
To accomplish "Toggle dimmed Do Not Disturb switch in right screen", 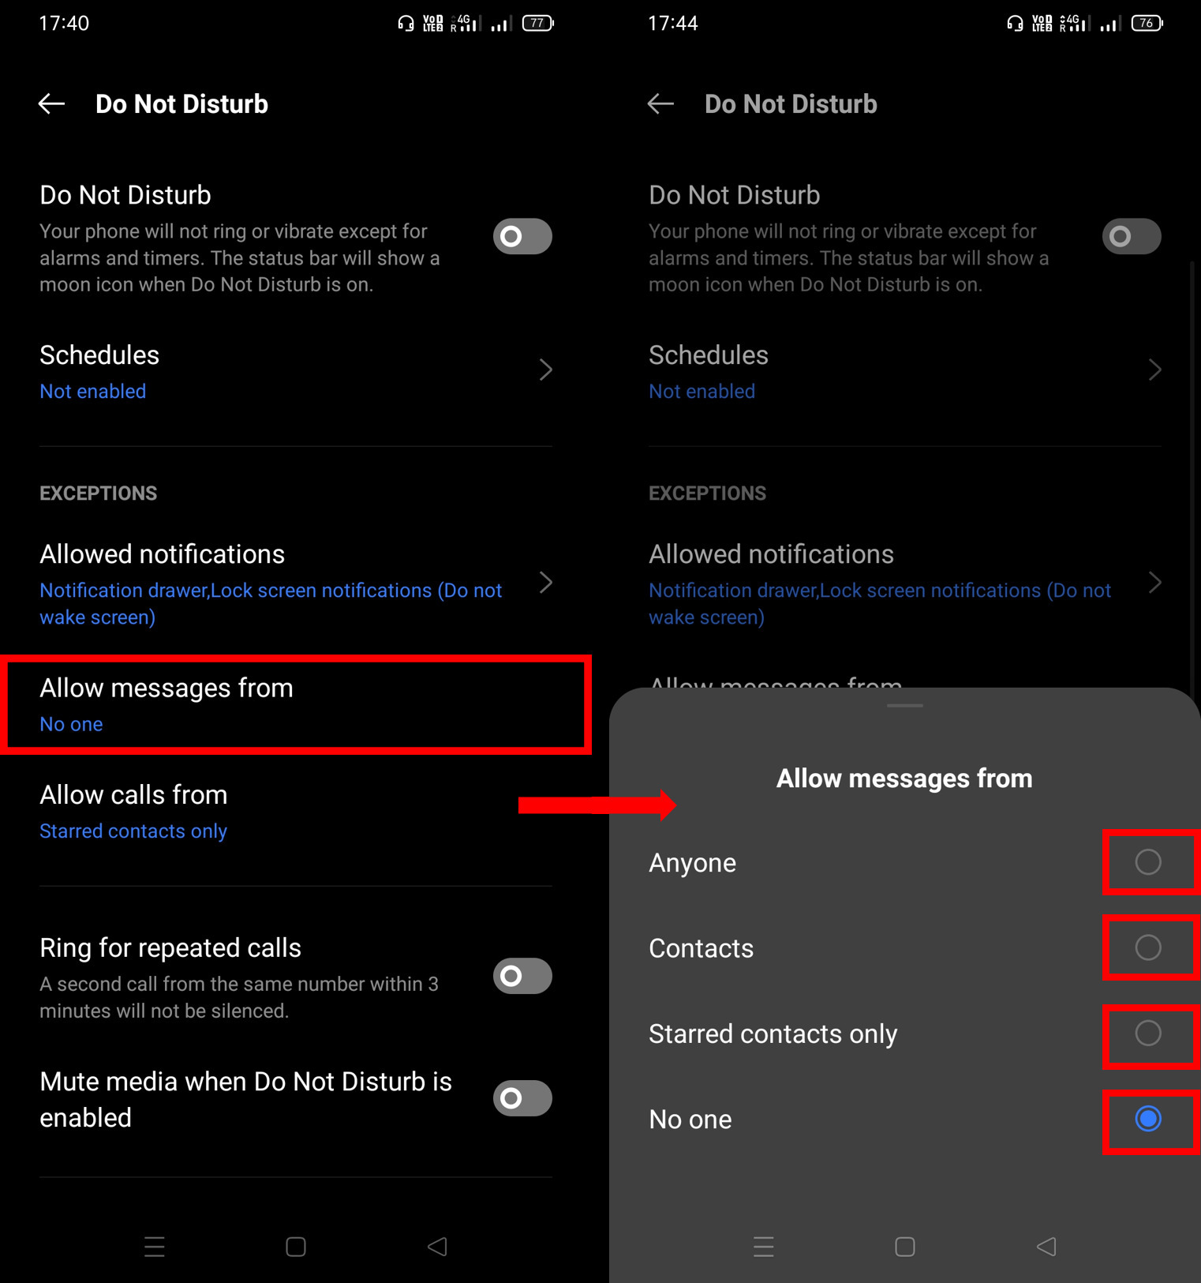I will click(x=1132, y=236).
